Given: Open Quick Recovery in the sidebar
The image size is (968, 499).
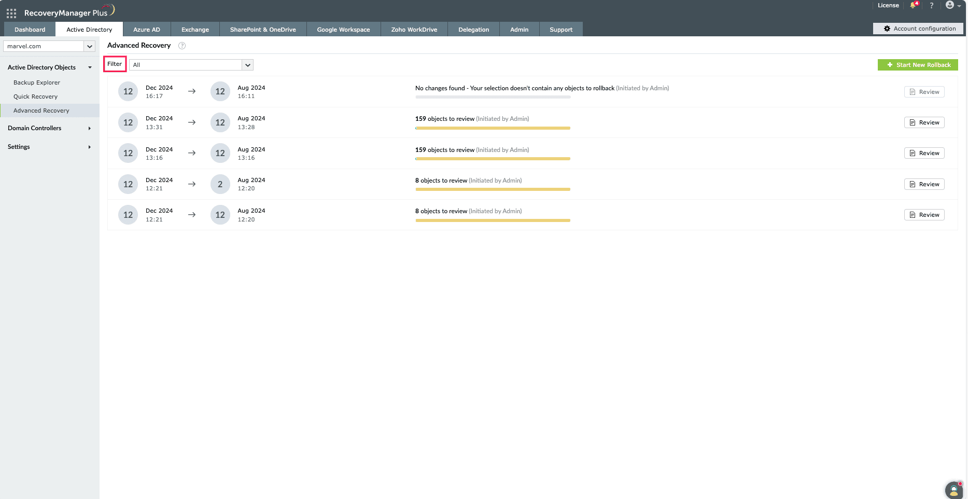Looking at the screenshot, I should click(35, 96).
